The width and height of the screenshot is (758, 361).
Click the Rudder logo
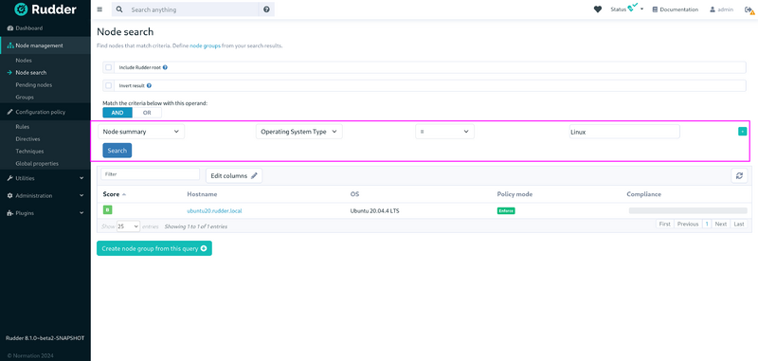pos(45,9)
